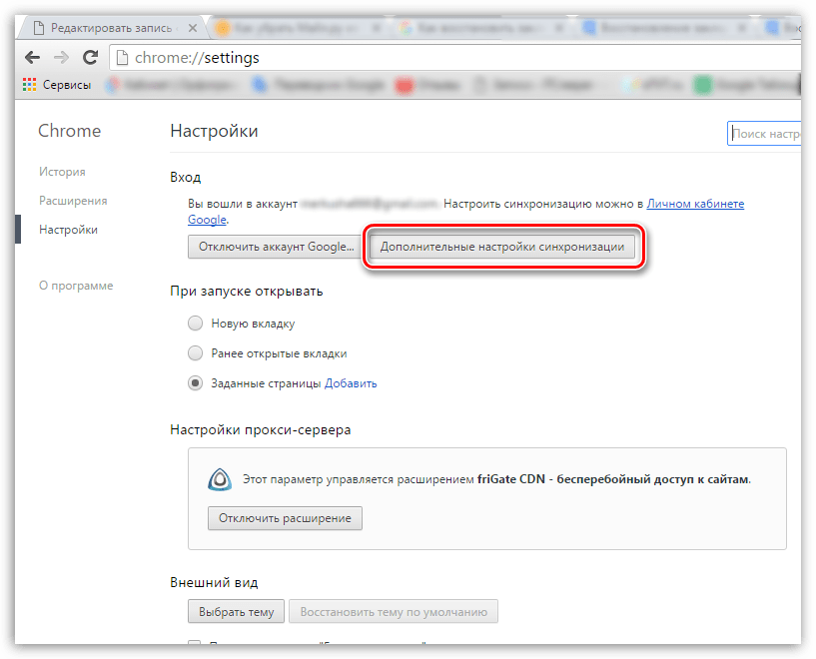Open the Сервисы apps grid icon
The height and width of the screenshot is (659, 816).
coord(29,85)
